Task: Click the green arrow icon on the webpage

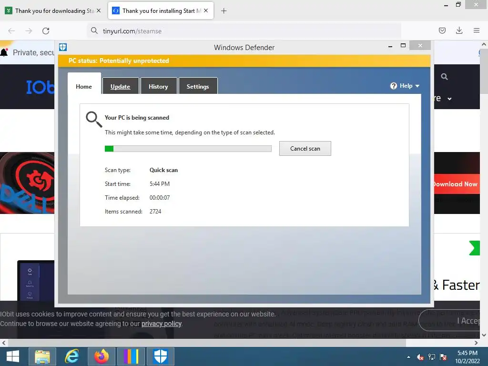Action: point(474,248)
